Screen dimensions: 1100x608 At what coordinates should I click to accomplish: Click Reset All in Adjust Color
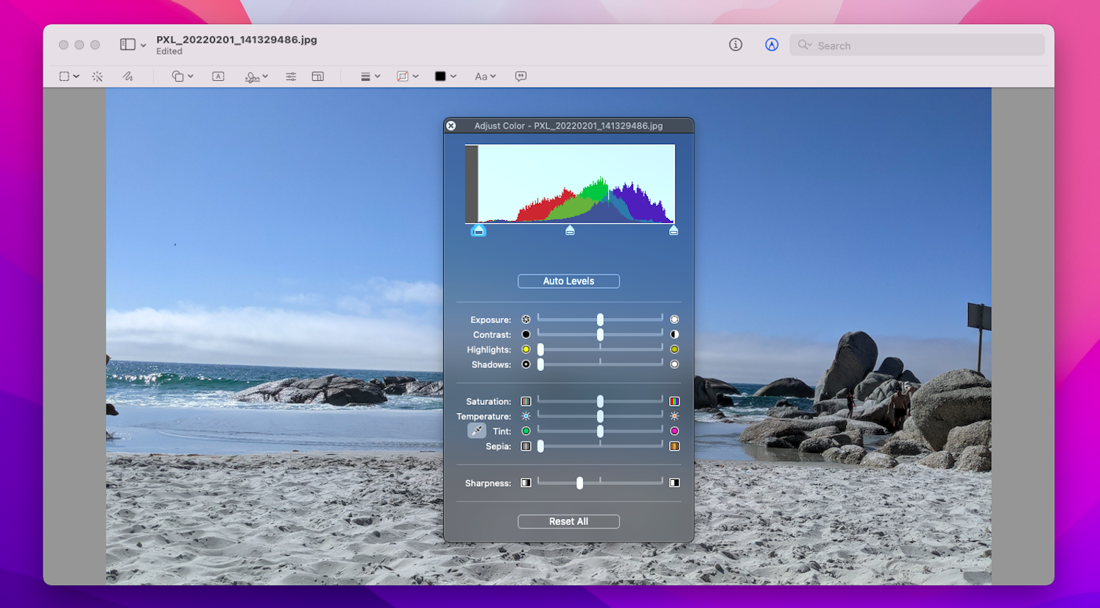pos(568,521)
